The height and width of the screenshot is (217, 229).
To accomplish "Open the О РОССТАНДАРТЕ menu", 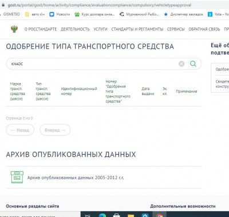I will tap(41, 29).
